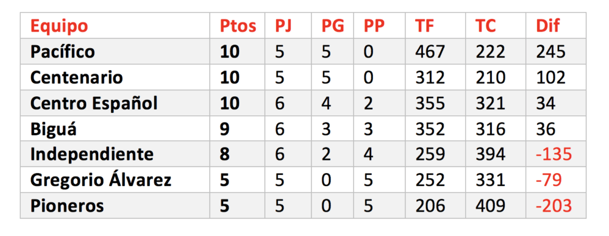Select the Ptos column header

(x=238, y=26)
